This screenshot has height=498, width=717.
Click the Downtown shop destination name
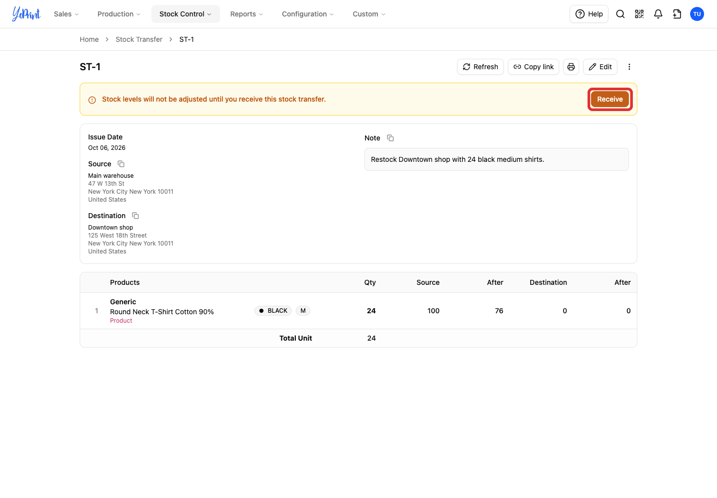[x=111, y=228]
